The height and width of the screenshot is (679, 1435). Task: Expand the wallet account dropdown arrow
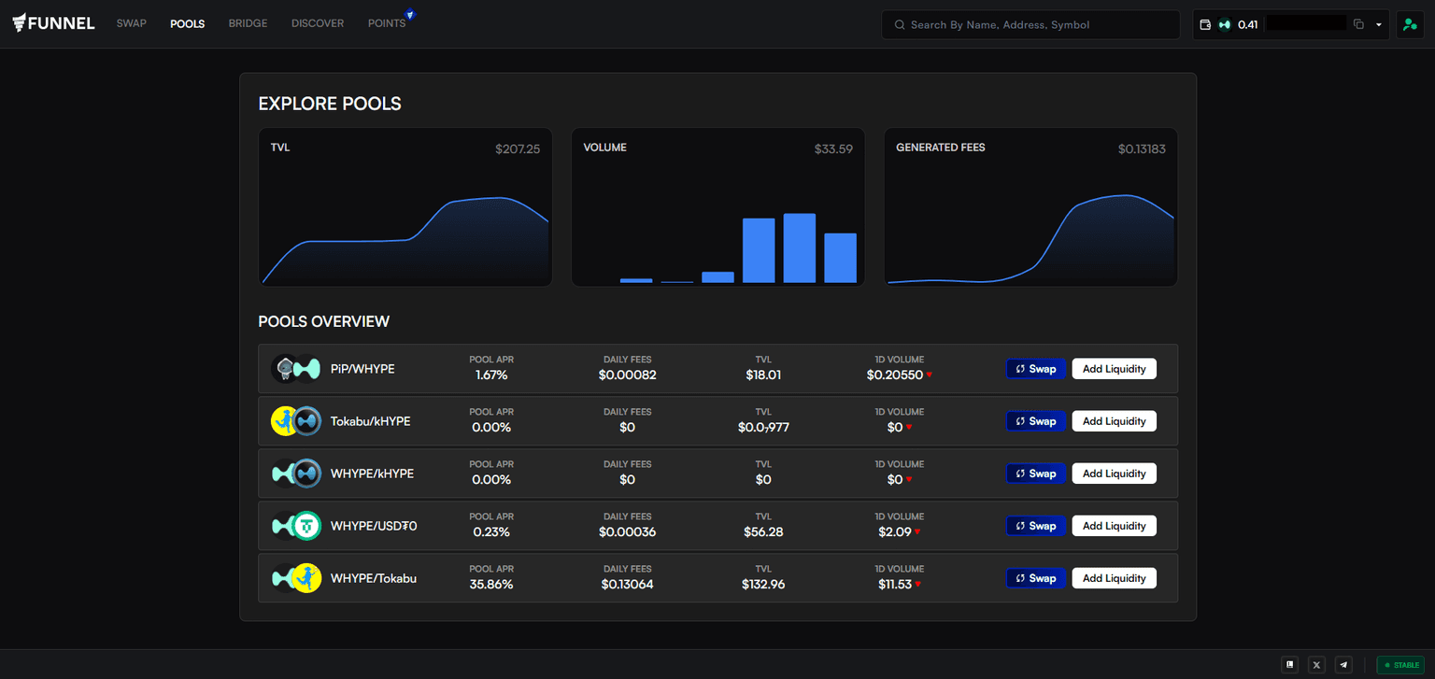(x=1379, y=24)
